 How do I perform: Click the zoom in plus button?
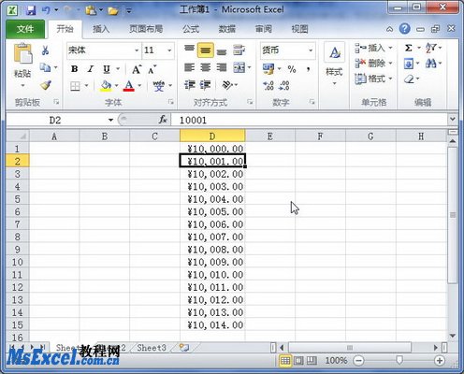440,361
